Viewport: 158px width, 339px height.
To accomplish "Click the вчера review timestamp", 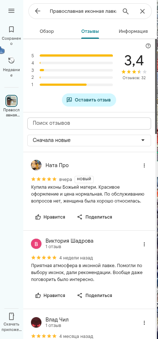I will point(66,180).
